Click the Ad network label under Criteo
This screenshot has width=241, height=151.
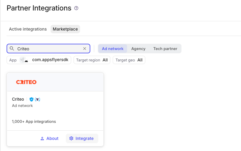coord(22,106)
